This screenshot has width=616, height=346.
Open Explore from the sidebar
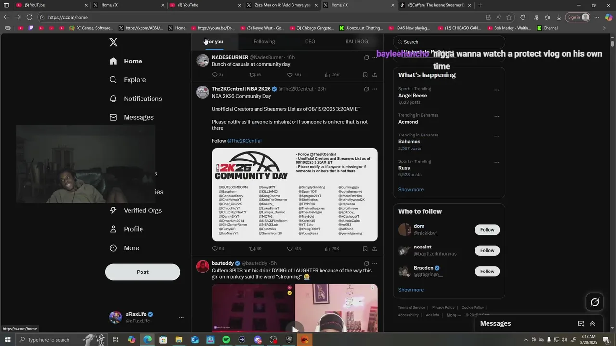[x=128, y=80]
